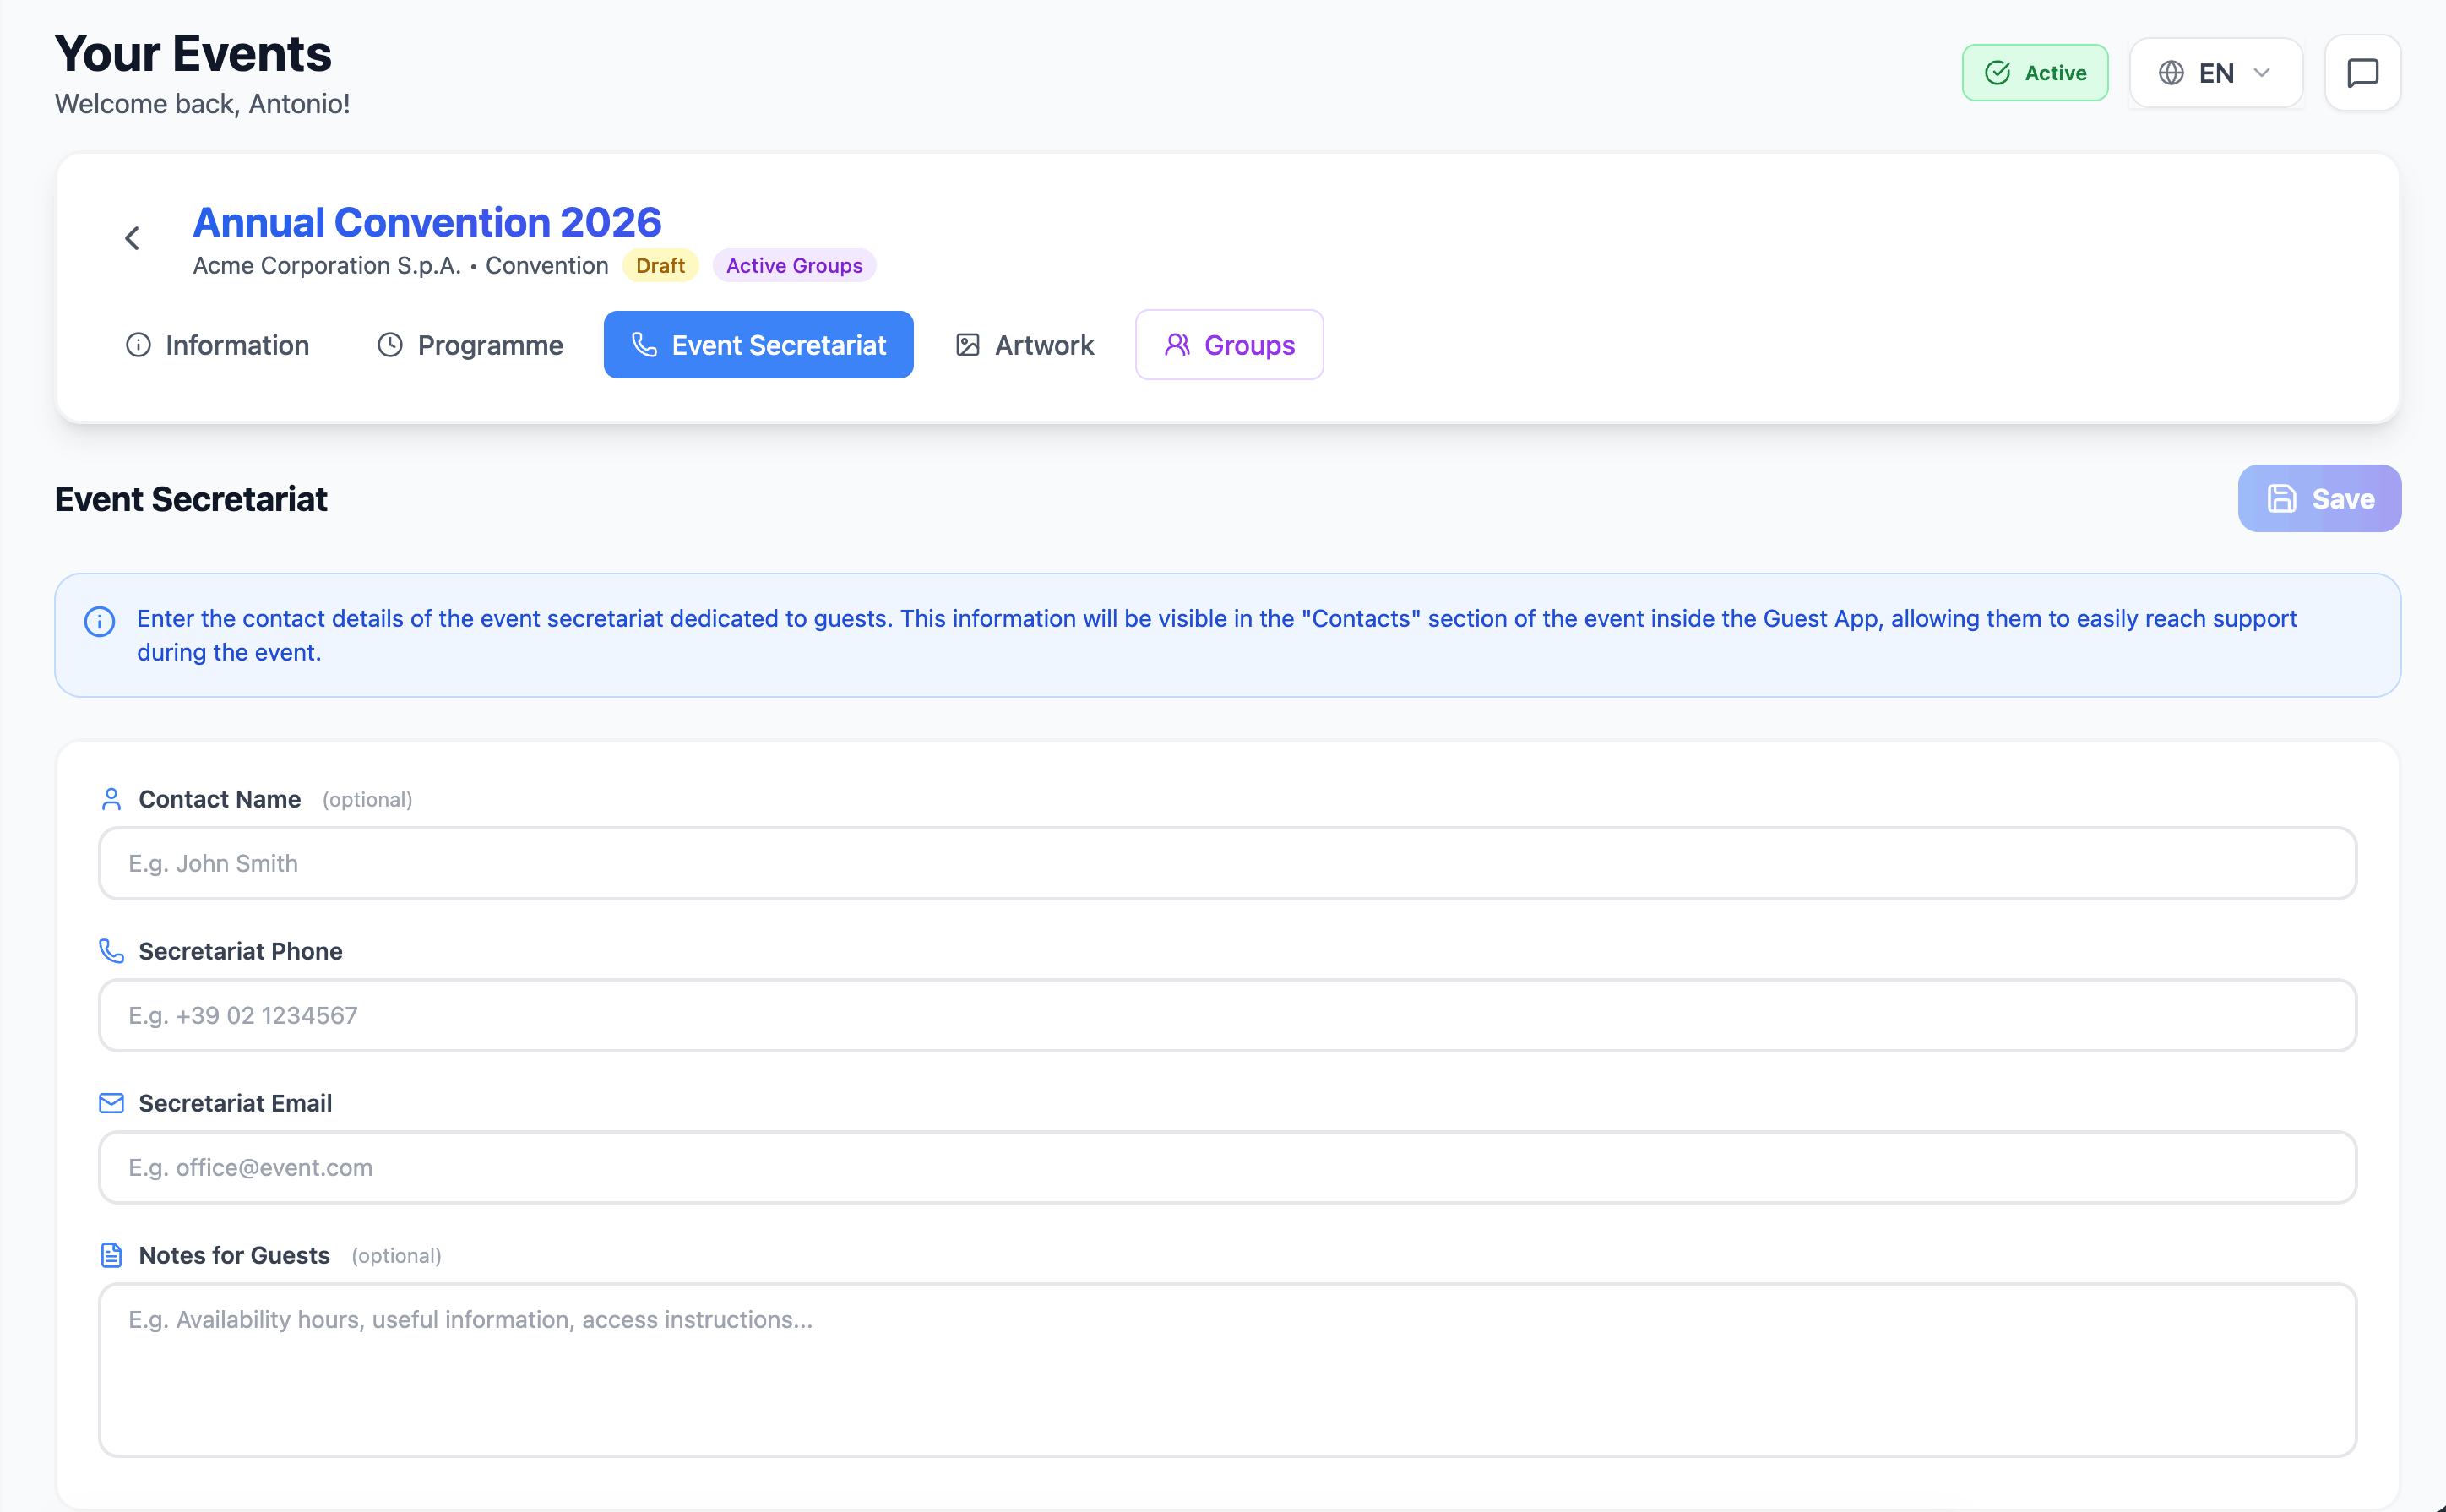Click the image icon on Artwork tab
This screenshot has height=1512, width=2446.
point(968,345)
